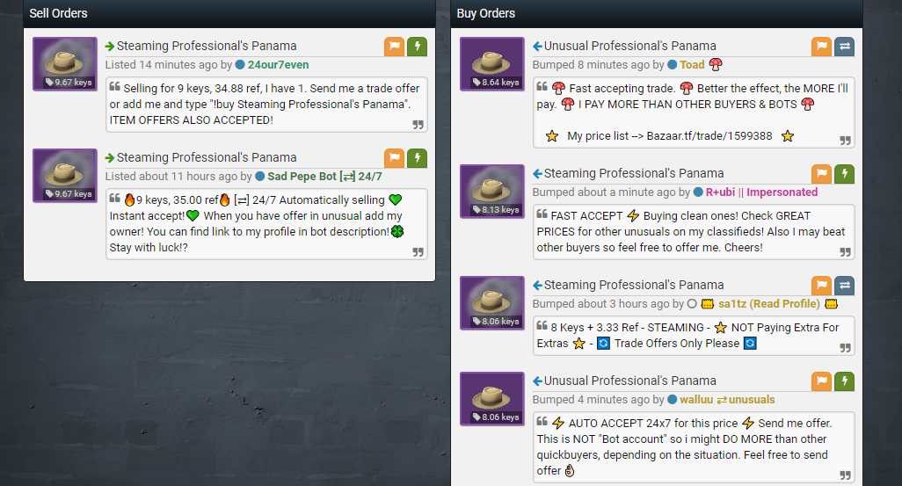Click sa1tz's offline status circle

[692, 304]
